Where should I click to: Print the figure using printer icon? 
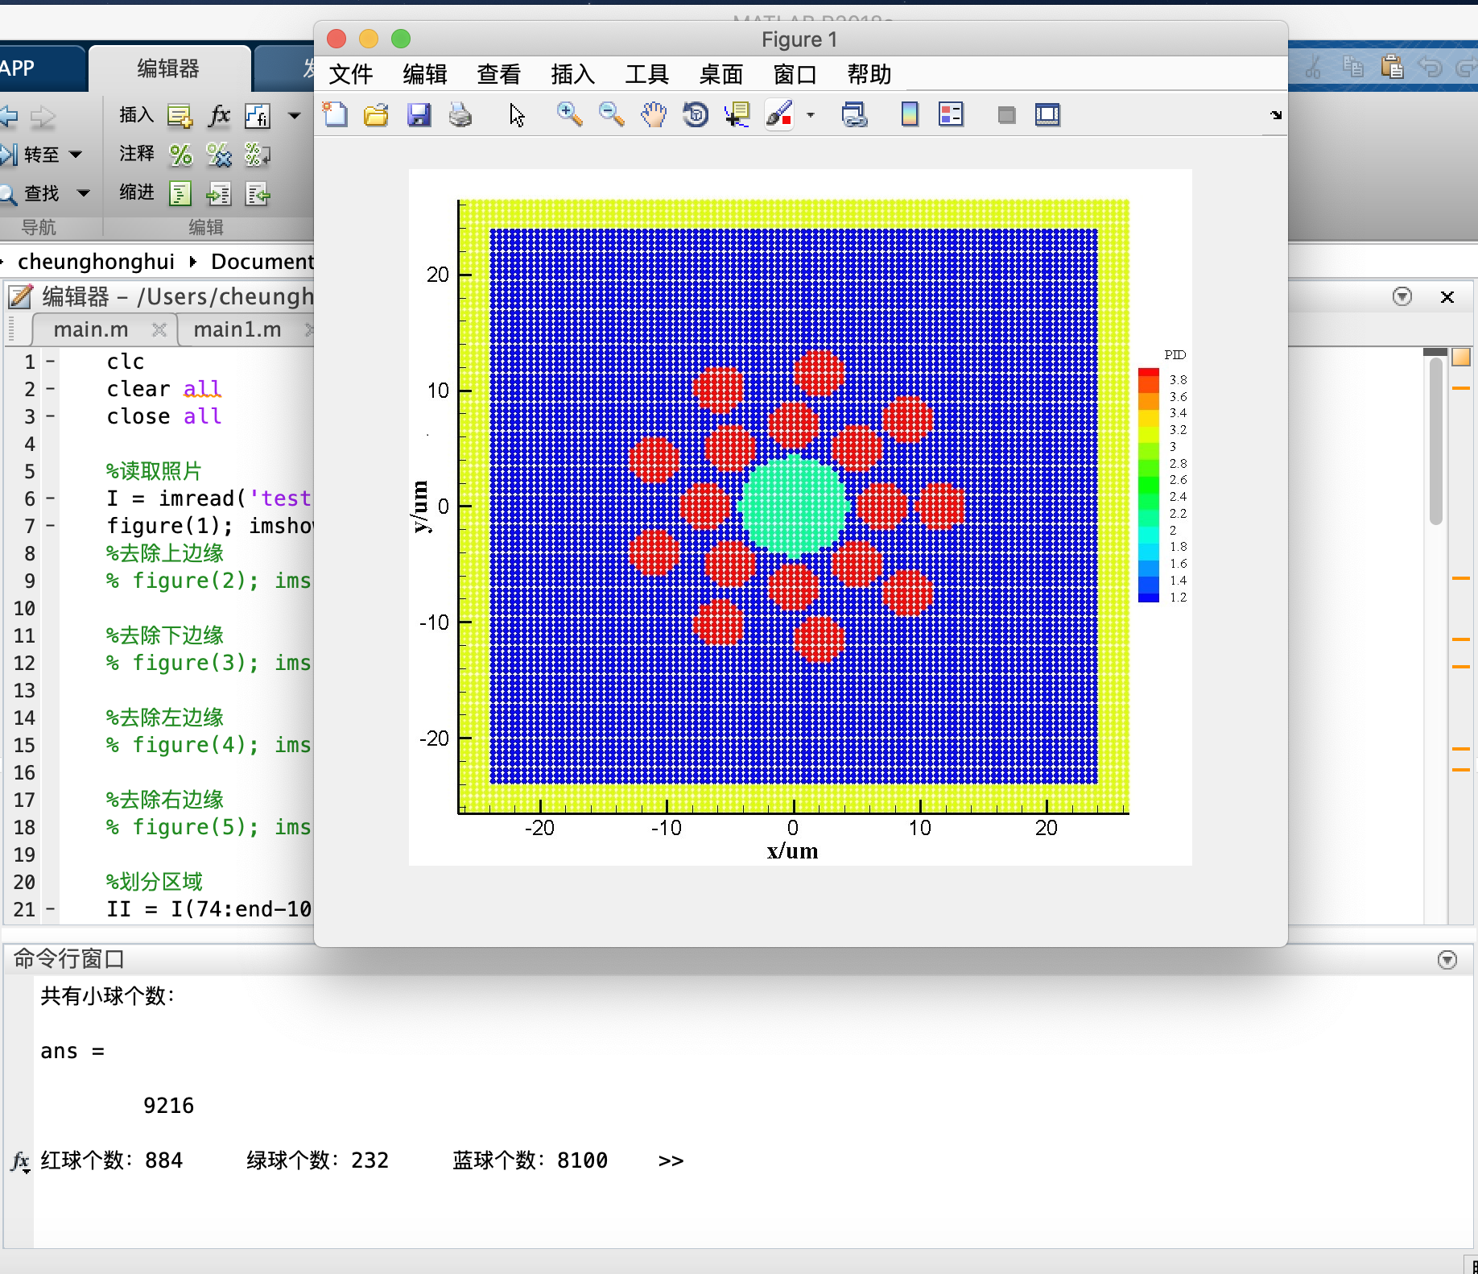(x=460, y=115)
